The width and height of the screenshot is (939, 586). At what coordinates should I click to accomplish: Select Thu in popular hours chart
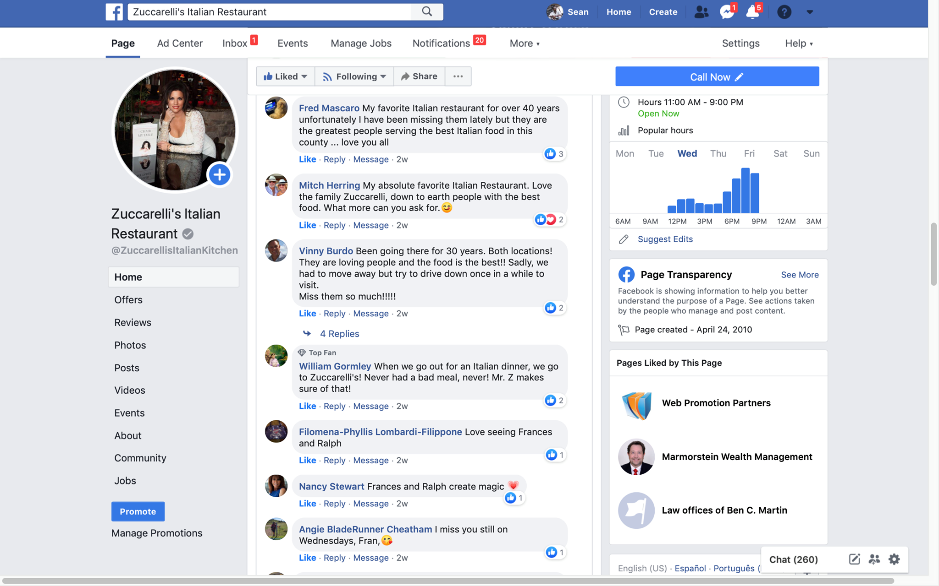click(x=718, y=154)
